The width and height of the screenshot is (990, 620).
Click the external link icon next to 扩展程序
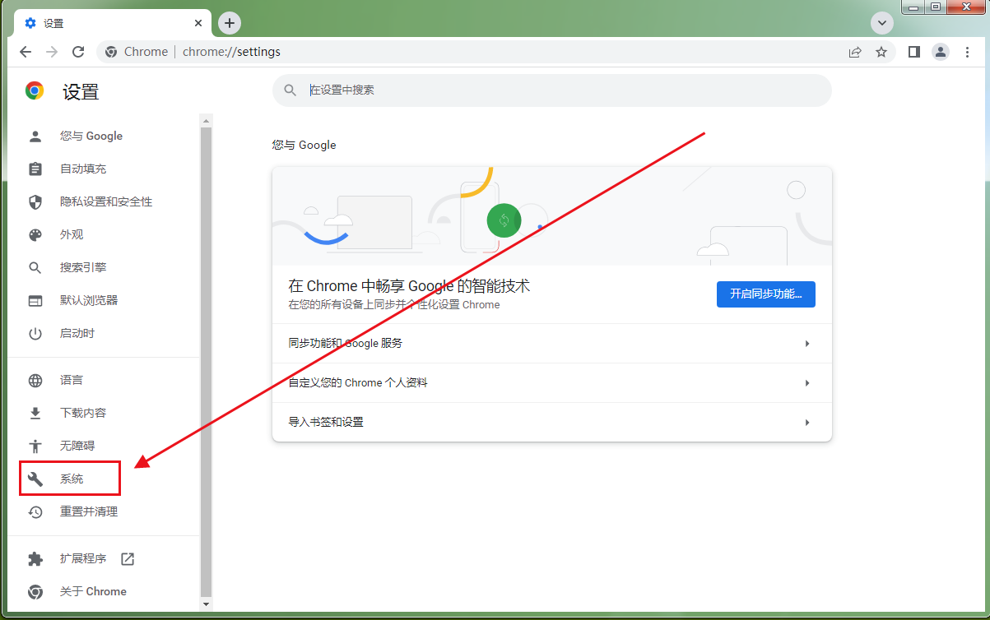(x=128, y=558)
